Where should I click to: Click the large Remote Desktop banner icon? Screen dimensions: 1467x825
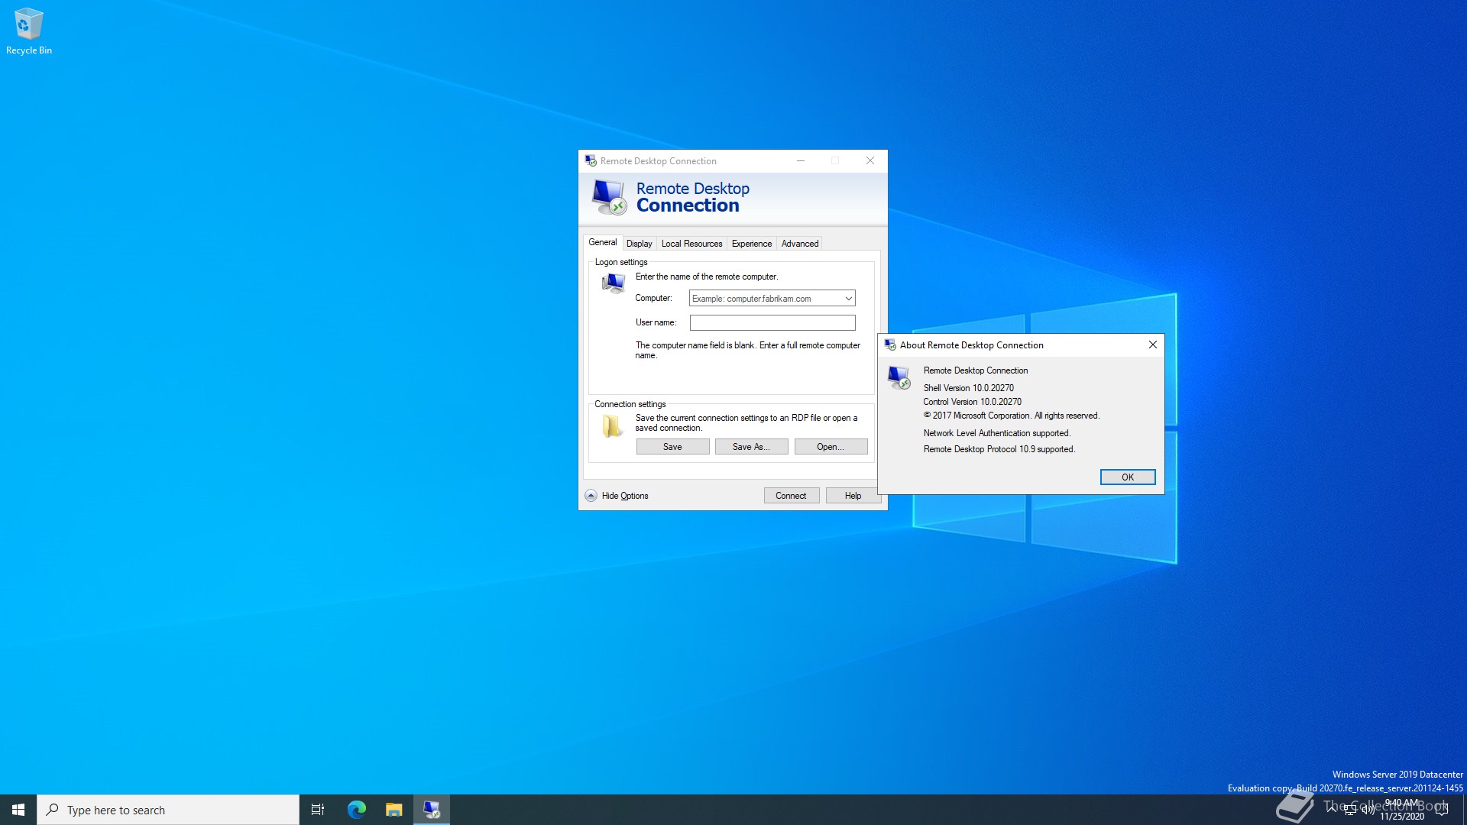(609, 197)
